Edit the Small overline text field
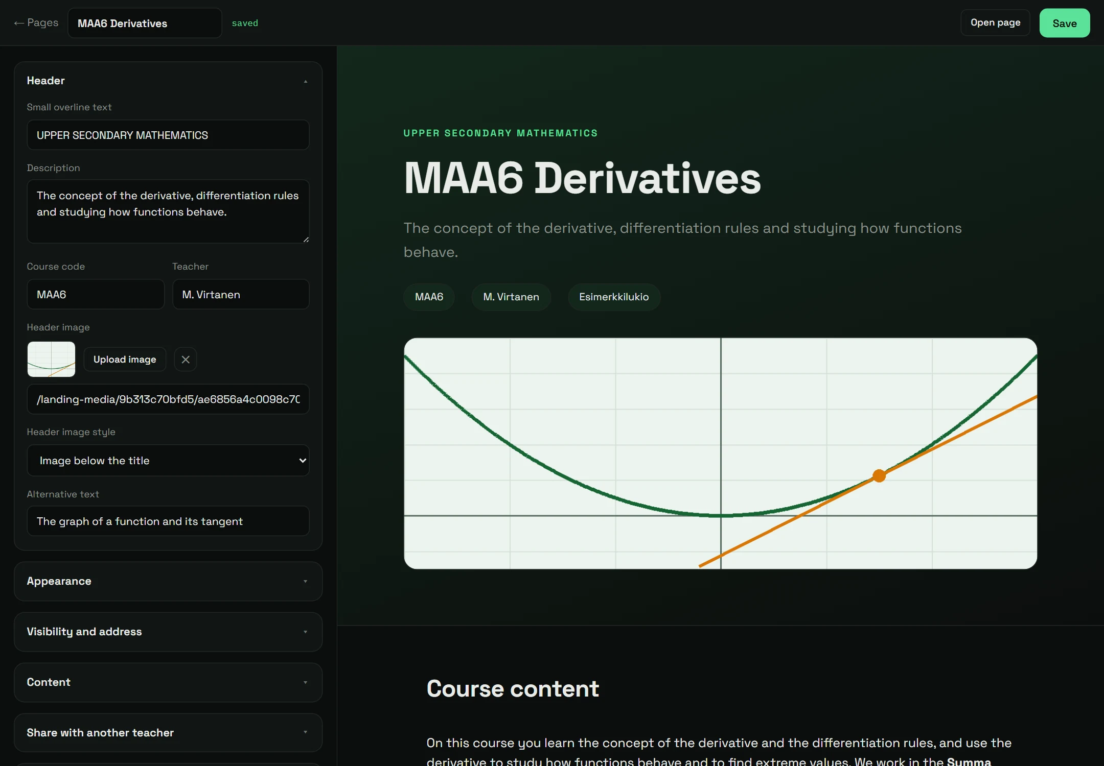The height and width of the screenshot is (766, 1104). pyautogui.click(x=168, y=135)
